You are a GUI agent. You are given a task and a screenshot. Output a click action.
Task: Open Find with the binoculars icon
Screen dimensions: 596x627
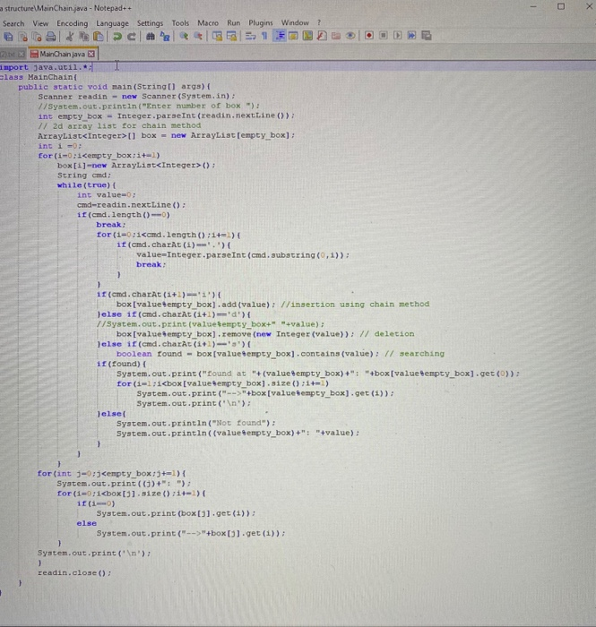click(150, 37)
